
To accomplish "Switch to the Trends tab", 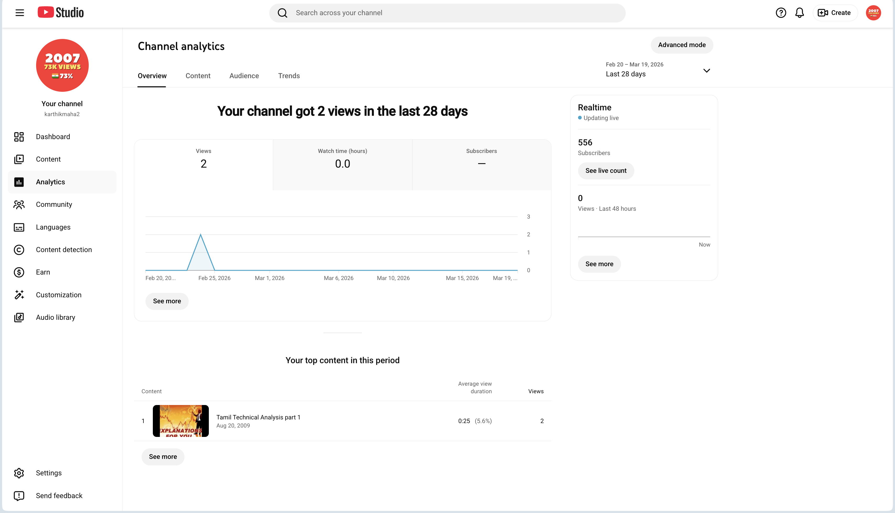I will click(x=289, y=76).
